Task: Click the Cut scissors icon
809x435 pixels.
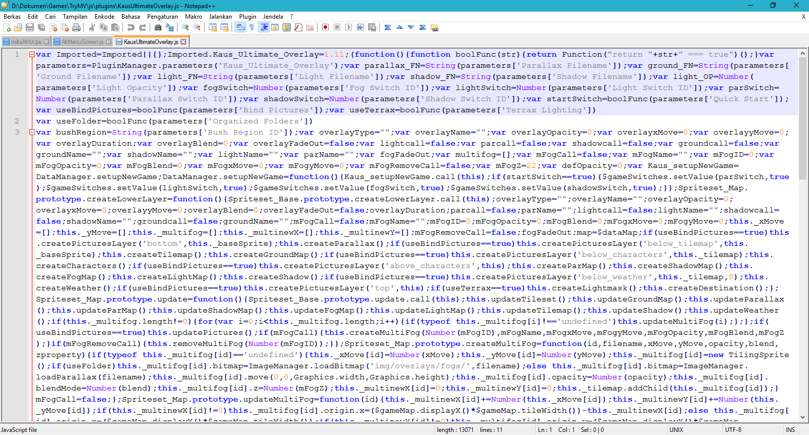Action: (x=92, y=27)
